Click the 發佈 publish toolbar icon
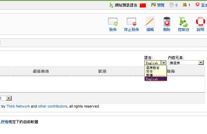The width and height of the screenshot is (207, 134). coord(113,21)
